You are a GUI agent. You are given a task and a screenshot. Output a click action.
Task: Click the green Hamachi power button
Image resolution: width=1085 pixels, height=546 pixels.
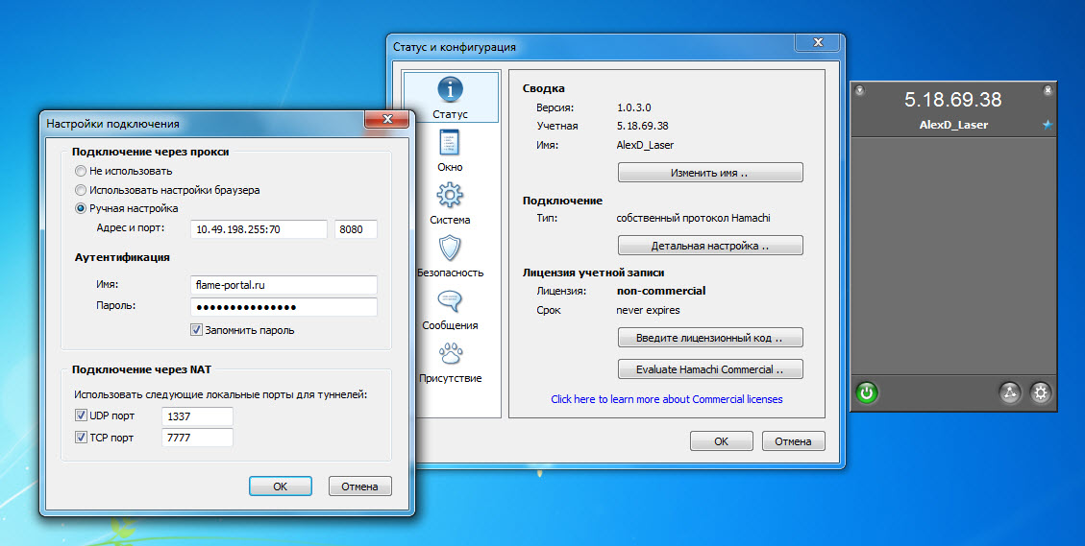[x=866, y=393]
